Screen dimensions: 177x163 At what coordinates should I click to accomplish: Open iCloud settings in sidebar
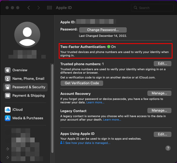coord(25,110)
